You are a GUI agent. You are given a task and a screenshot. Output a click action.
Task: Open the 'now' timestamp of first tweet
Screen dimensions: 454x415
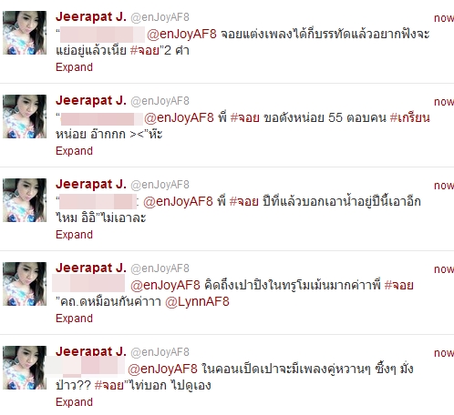444,18
